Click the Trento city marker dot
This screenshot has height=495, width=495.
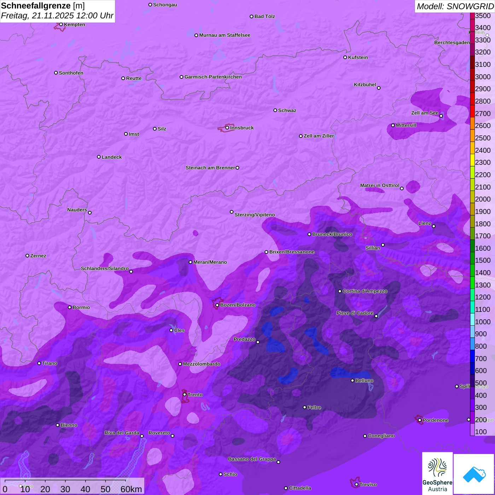185,395
